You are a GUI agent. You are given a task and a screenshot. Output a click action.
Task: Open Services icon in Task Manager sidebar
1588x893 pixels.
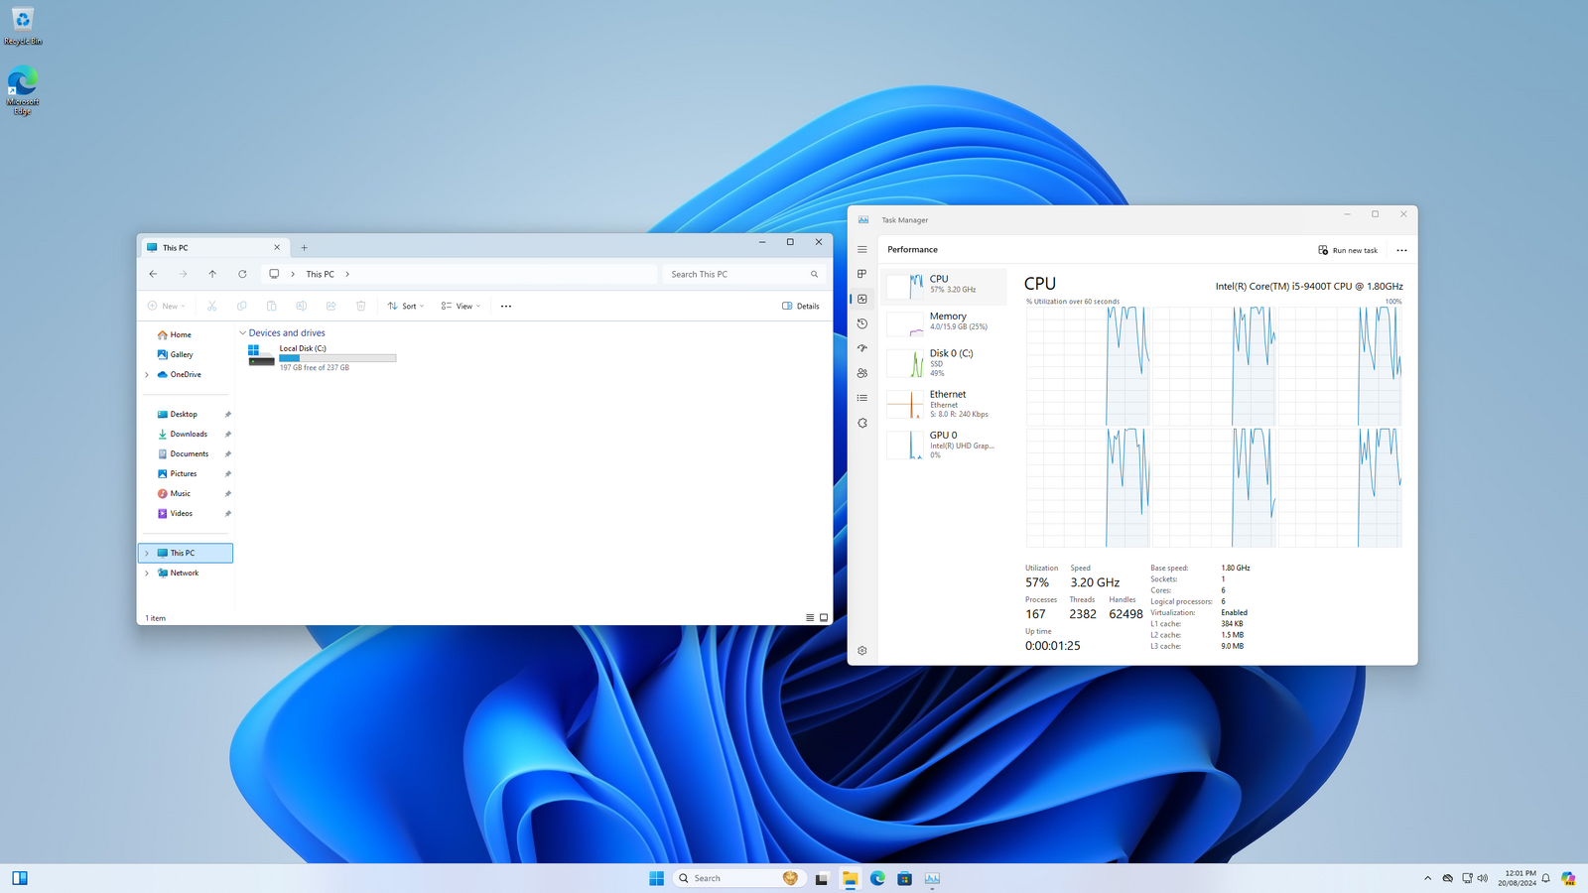coord(861,423)
